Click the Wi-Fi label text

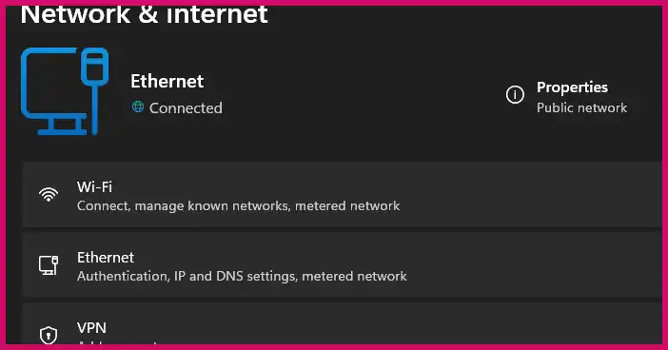click(94, 187)
